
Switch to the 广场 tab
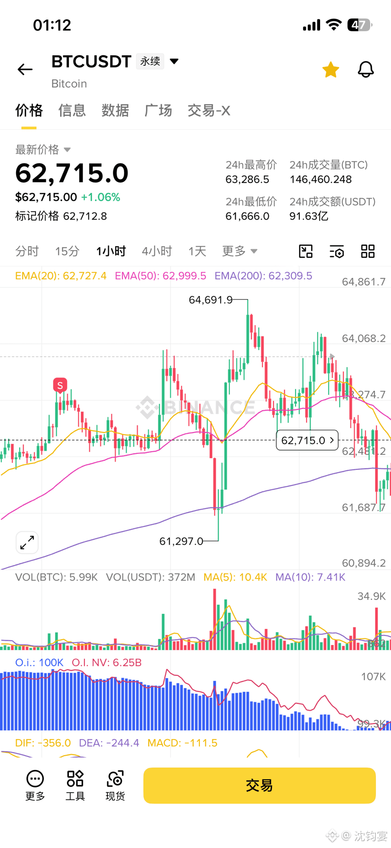[x=158, y=110]
